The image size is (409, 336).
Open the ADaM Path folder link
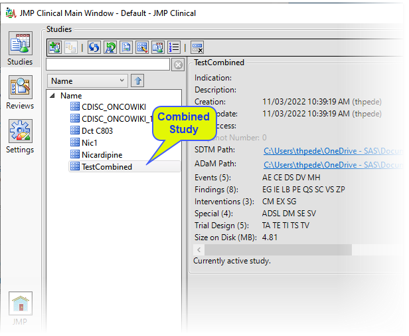[332, 164]
